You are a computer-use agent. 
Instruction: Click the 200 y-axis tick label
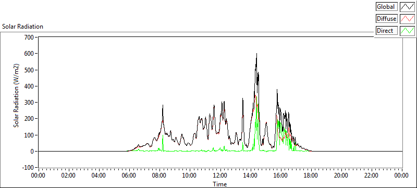[30, 119]
